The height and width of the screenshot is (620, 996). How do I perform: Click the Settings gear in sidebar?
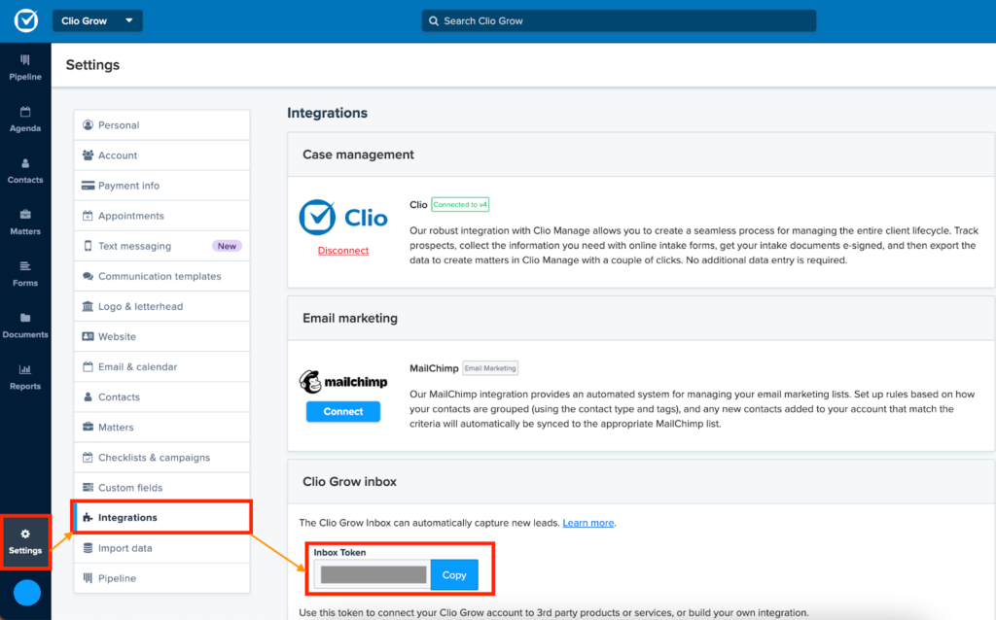pos(25,541)
